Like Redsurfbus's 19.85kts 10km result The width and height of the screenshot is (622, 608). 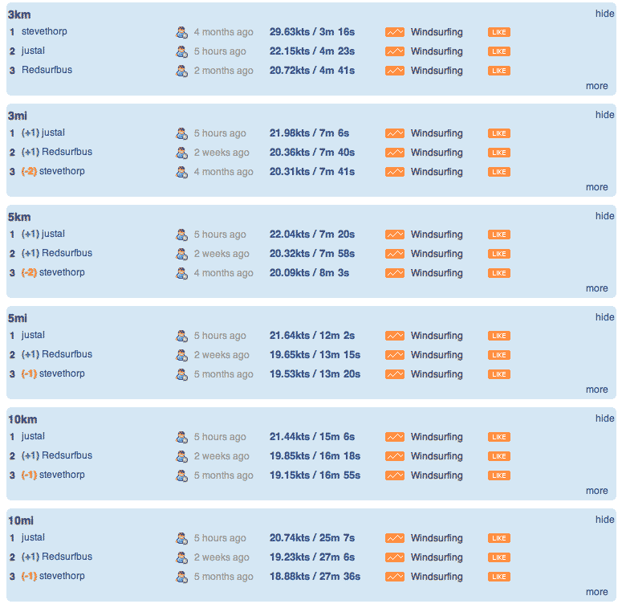499,456
